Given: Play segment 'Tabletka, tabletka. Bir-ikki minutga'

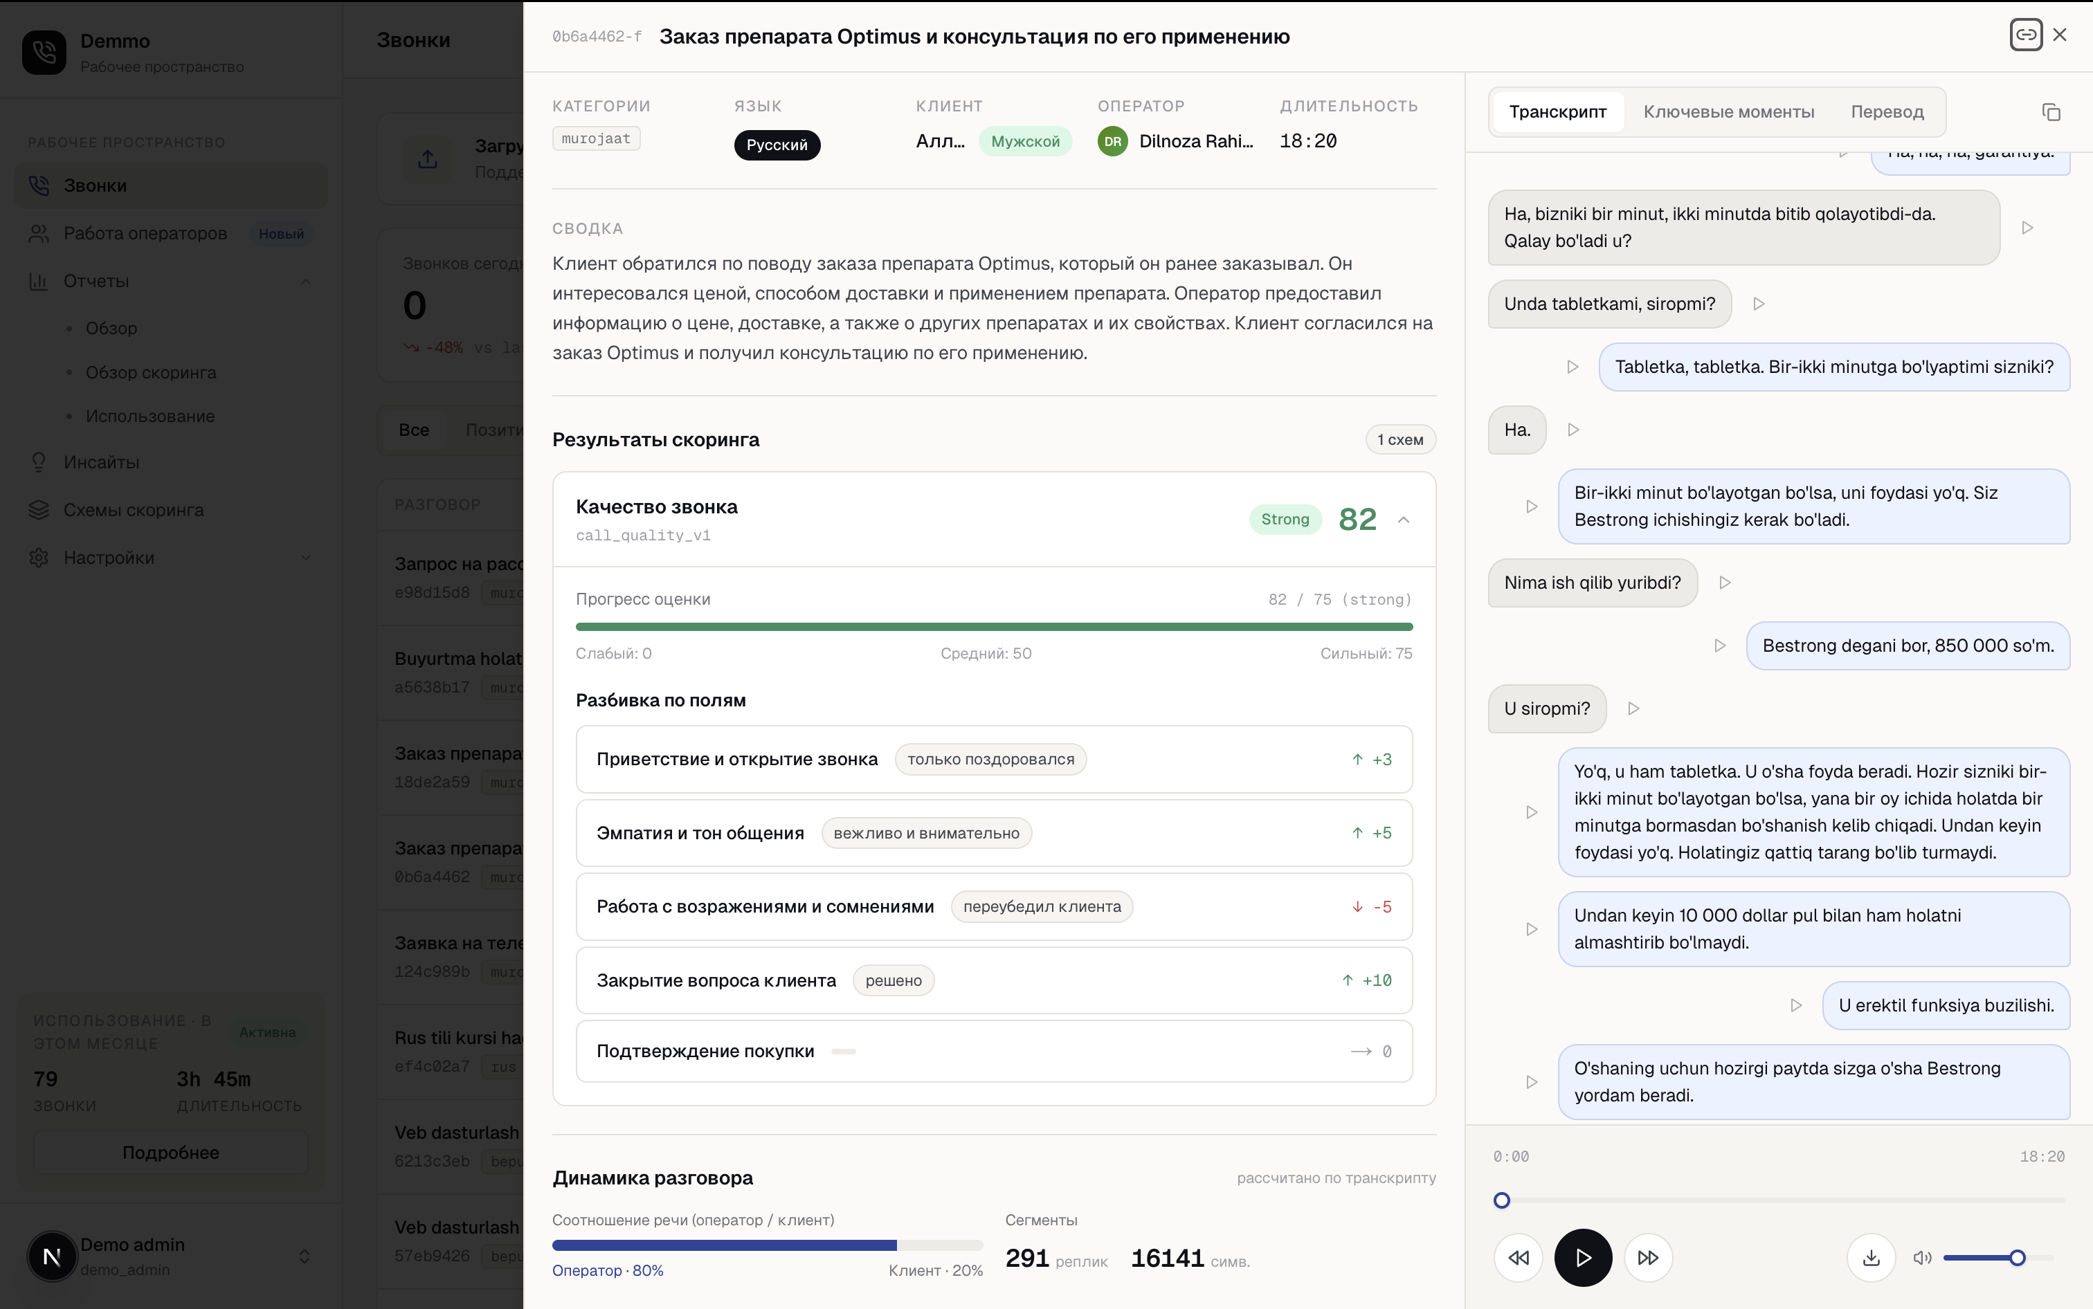Looking at the screenshot, I should coord(1573,367).
